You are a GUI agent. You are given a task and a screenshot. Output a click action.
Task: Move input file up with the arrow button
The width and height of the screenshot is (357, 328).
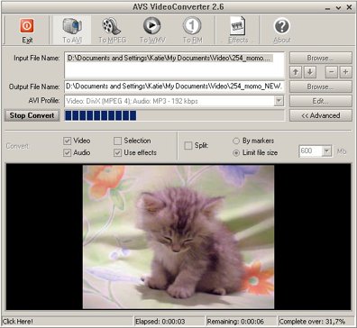click(296, 72)
